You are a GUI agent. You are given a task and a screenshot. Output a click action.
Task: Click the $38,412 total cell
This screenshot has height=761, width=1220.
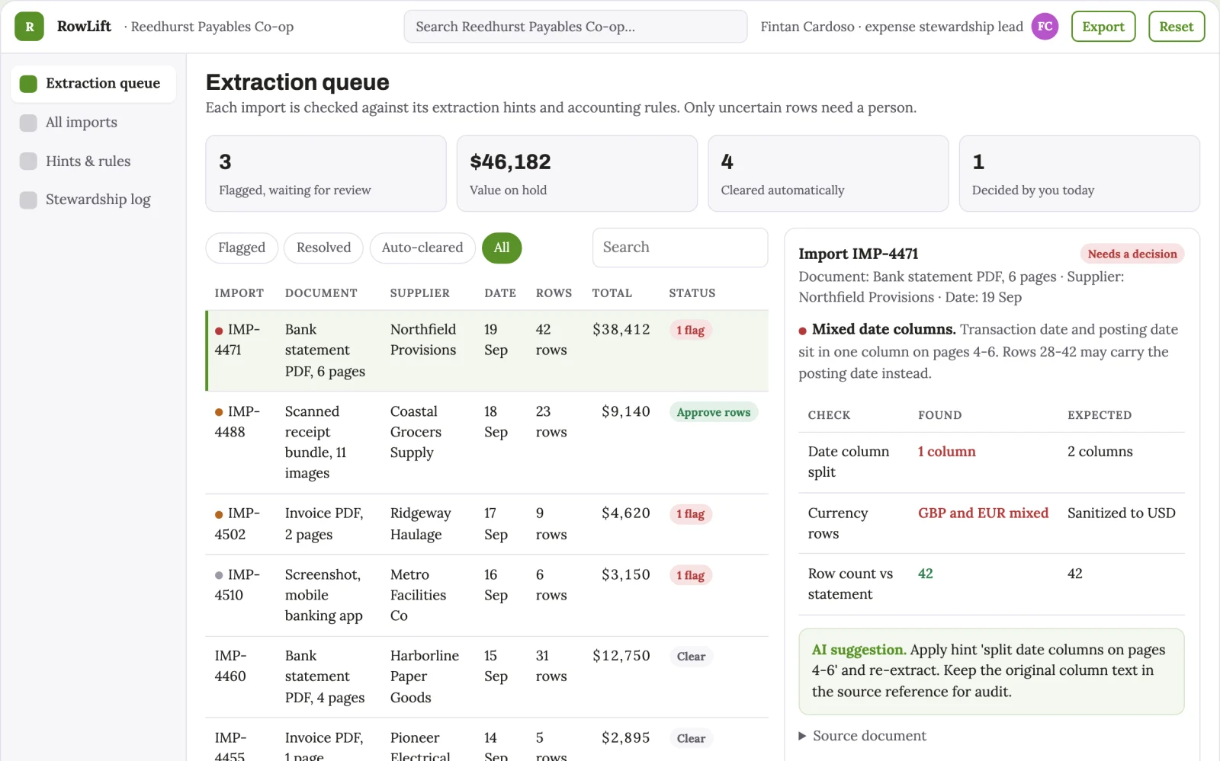[x=621, y=330]
